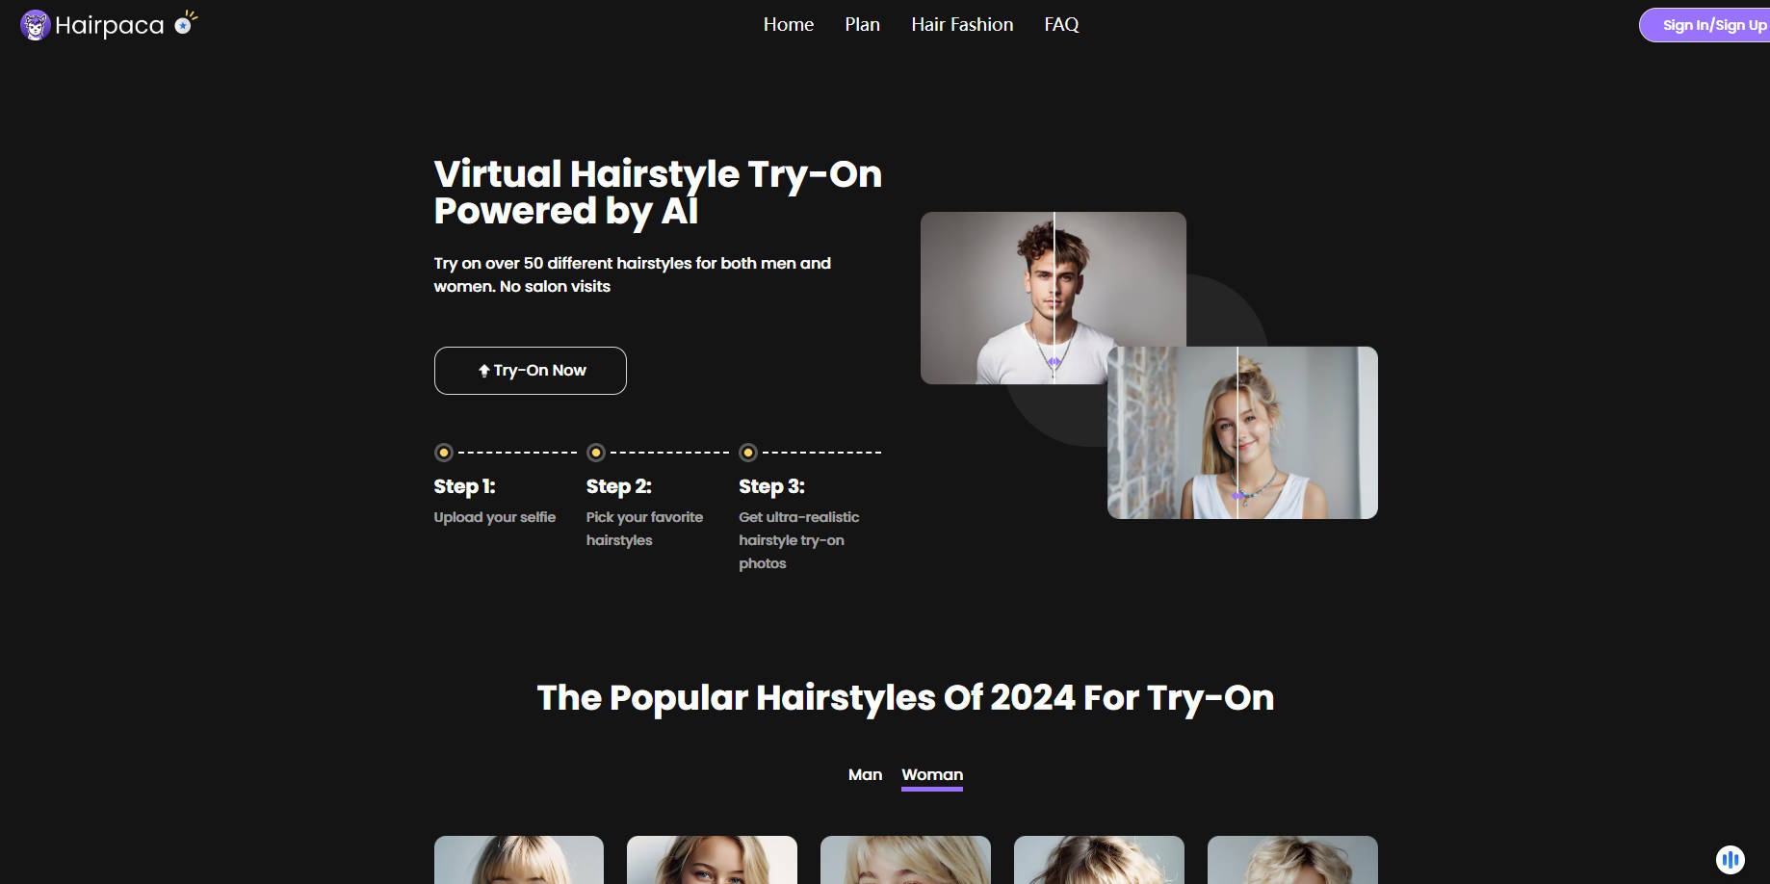
Task: Select the Step 3 indicator dot
Action: click(749, 452)
